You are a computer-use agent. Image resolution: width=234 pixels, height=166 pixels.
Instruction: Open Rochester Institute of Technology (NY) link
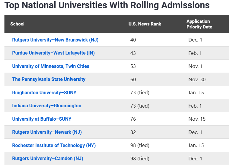click(x=54, y=145)
